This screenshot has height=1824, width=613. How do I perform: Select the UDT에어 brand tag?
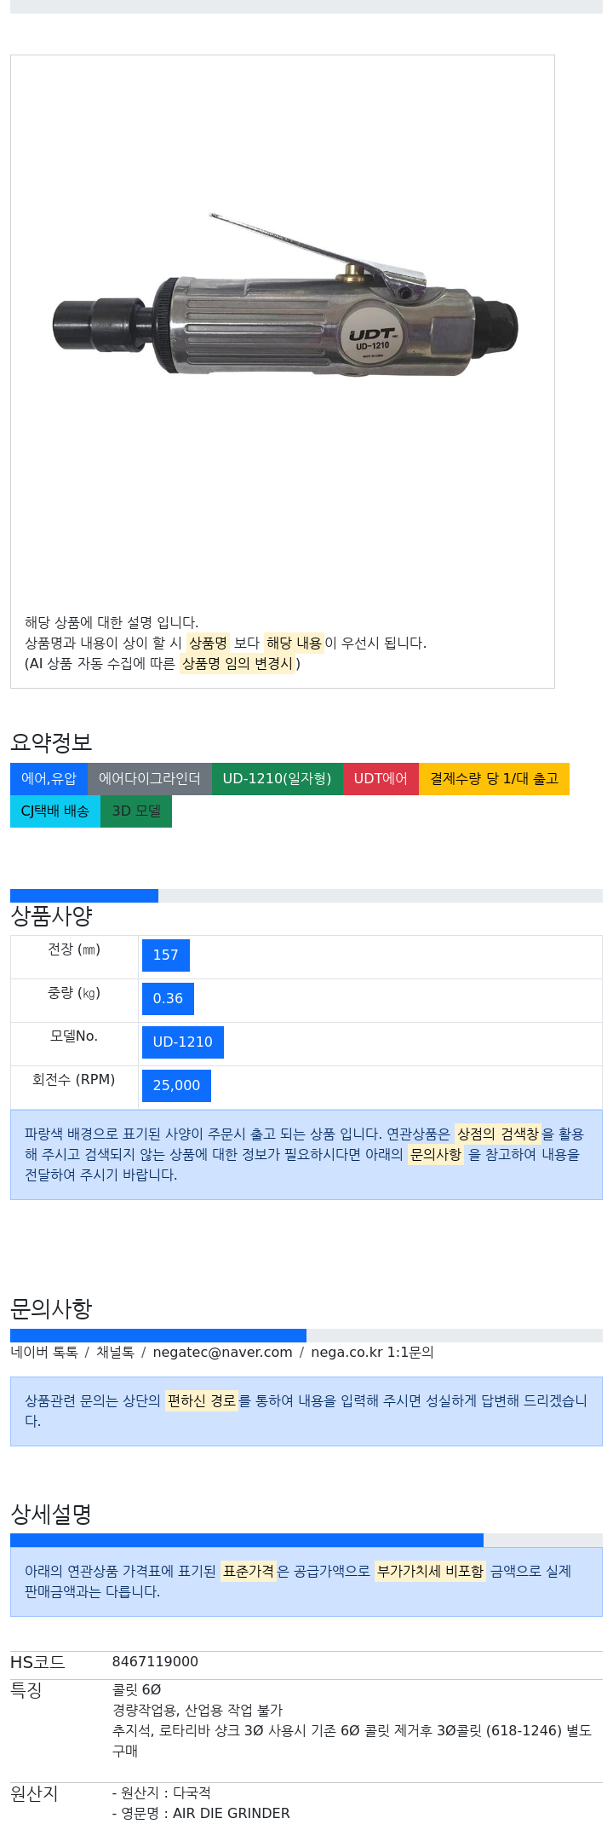click(x=381, y=778)
